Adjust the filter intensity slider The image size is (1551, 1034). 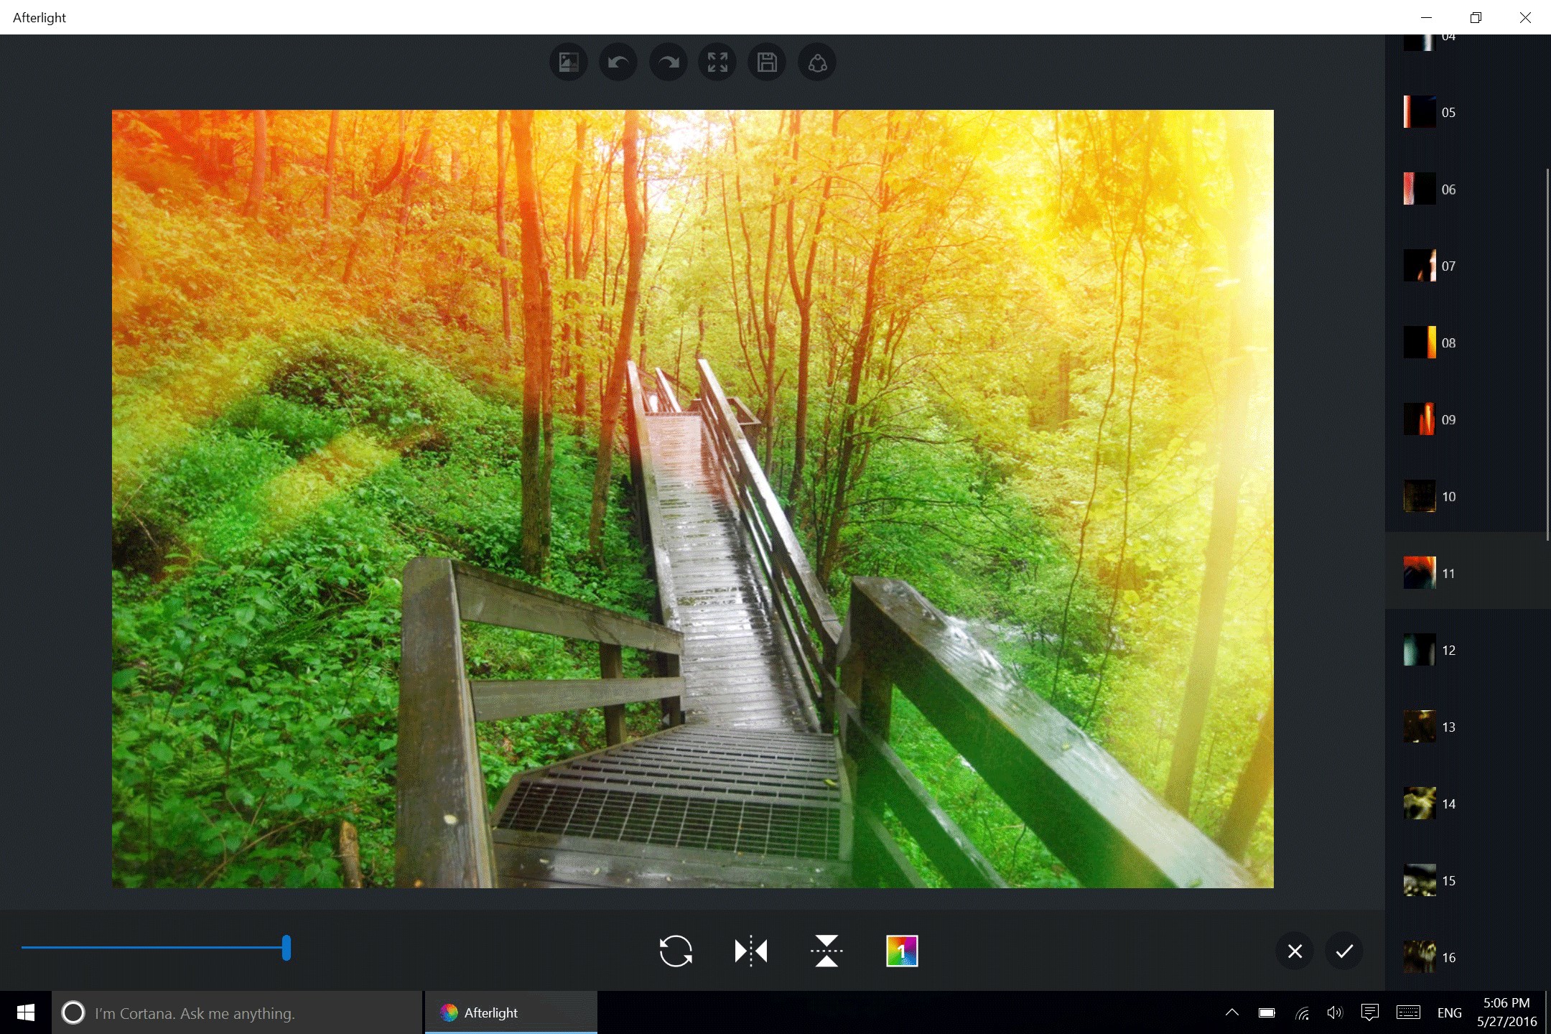coord(286,949)
